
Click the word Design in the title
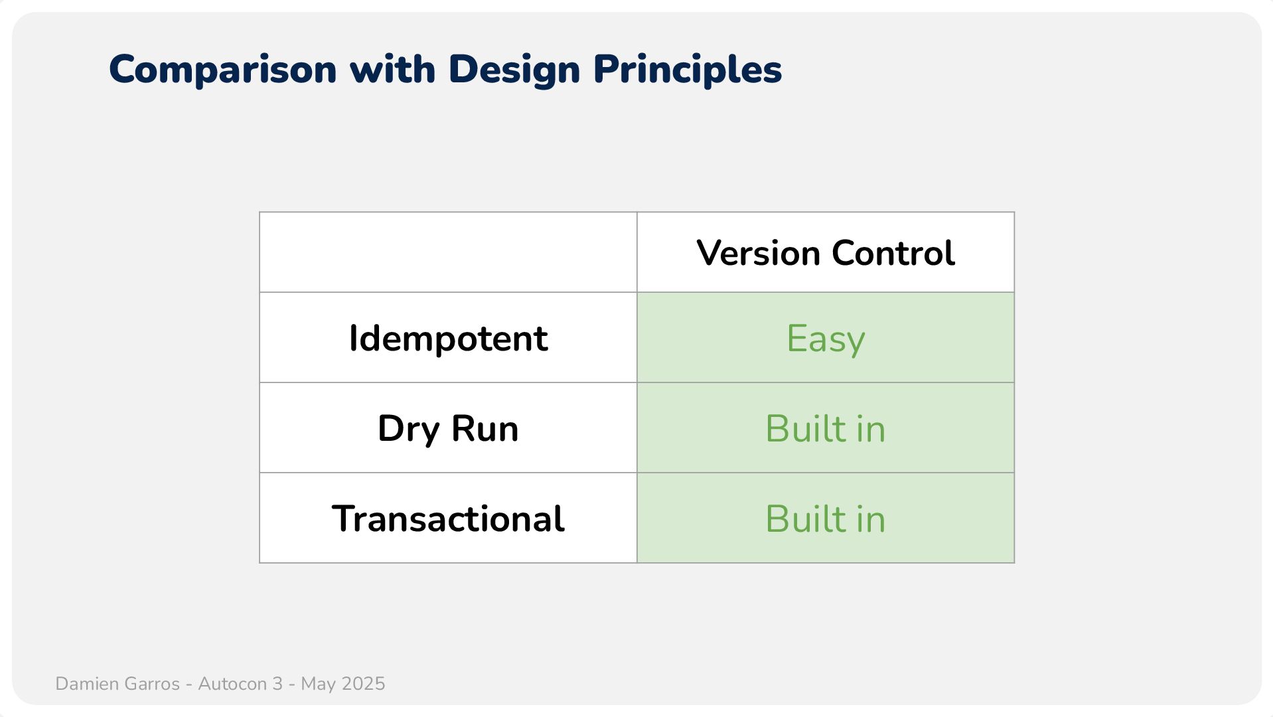click(514, 70)
